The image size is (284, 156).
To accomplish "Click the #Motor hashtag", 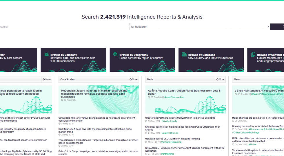I will click(x=252, y=145).
